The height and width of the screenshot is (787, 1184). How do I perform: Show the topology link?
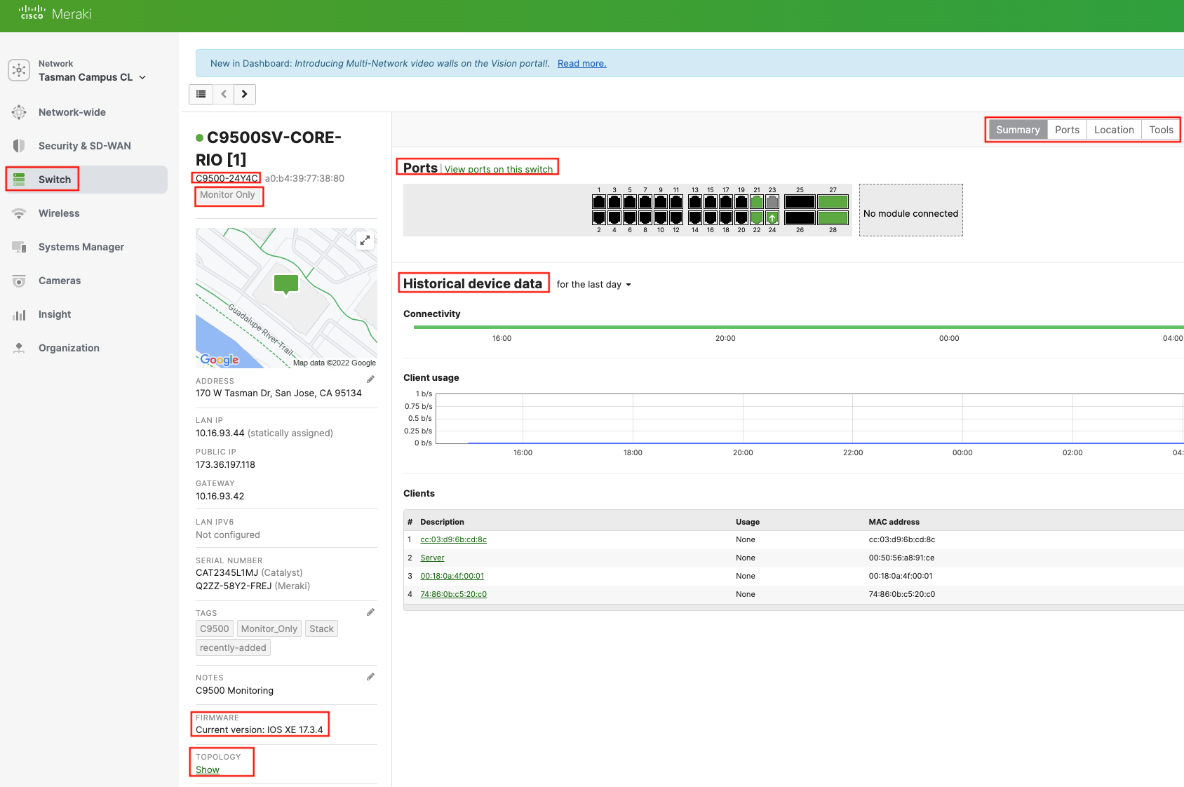click(208, 770)
